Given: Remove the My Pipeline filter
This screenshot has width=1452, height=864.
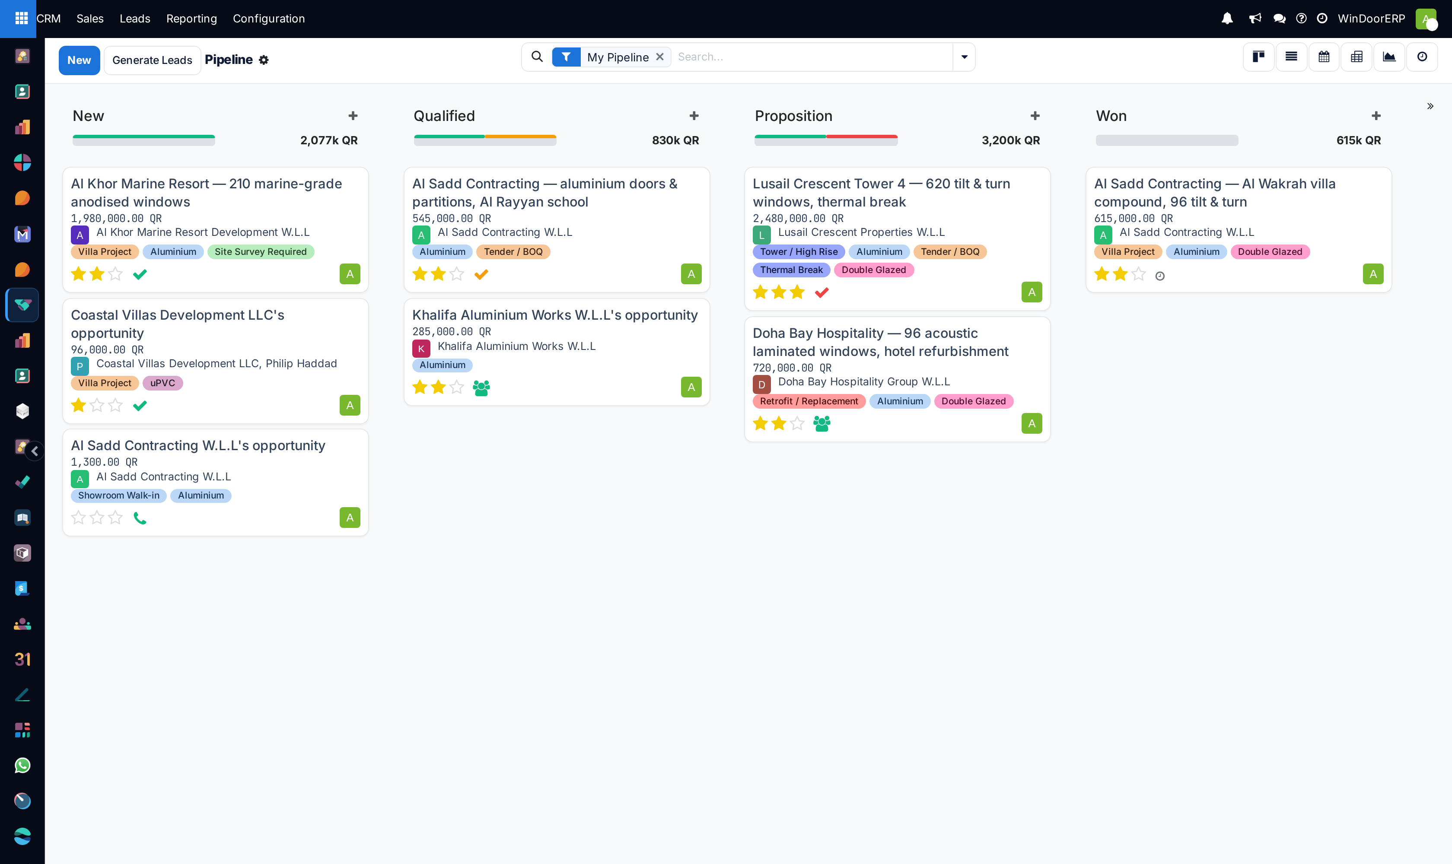Looking at the screenshot, I should tap(660, 57).
